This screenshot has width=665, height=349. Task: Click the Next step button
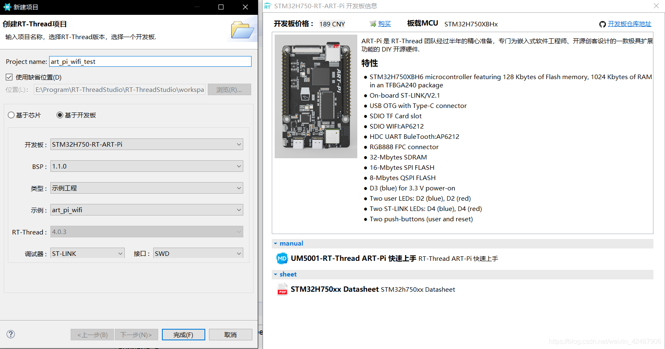136,335
